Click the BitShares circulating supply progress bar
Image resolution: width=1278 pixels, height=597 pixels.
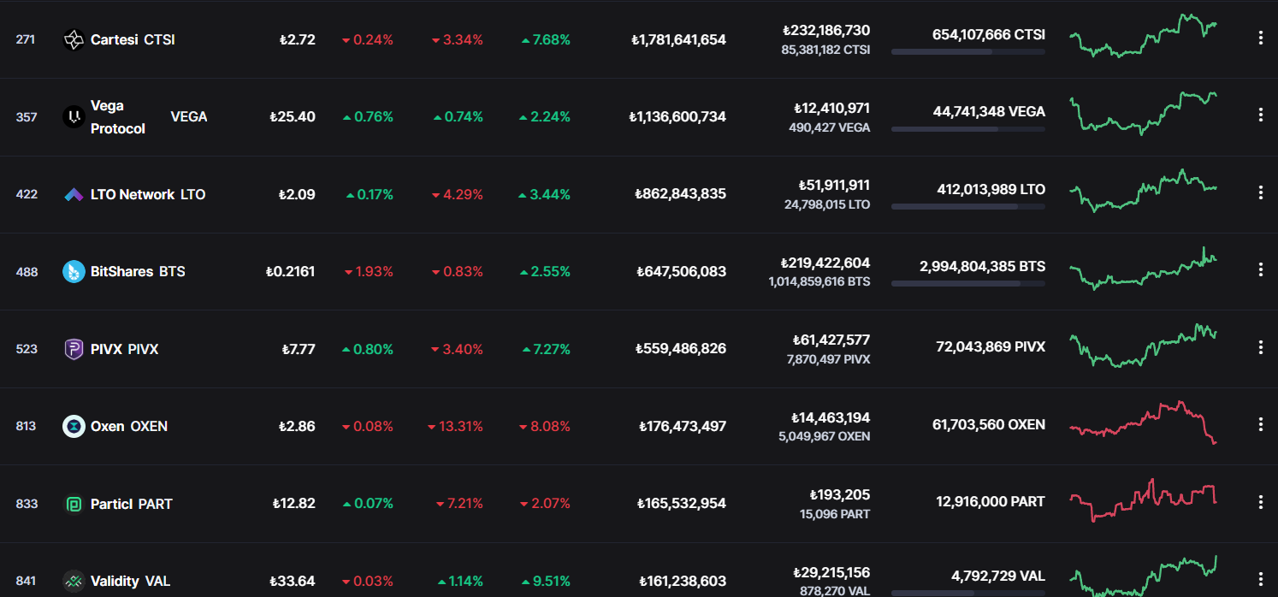click(x=968, y=283)
